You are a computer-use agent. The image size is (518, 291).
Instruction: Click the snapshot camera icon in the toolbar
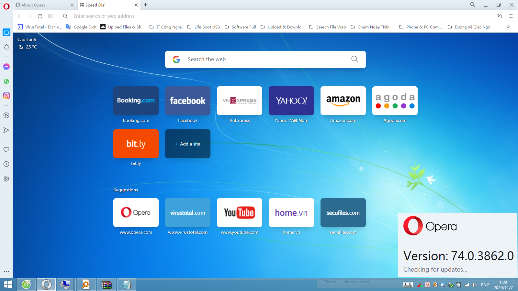point(499,16)
